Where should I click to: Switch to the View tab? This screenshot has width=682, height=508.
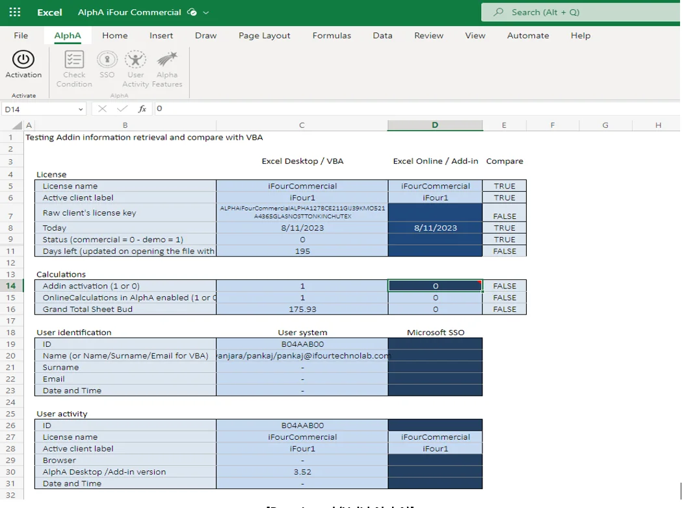tap(475, 36)
